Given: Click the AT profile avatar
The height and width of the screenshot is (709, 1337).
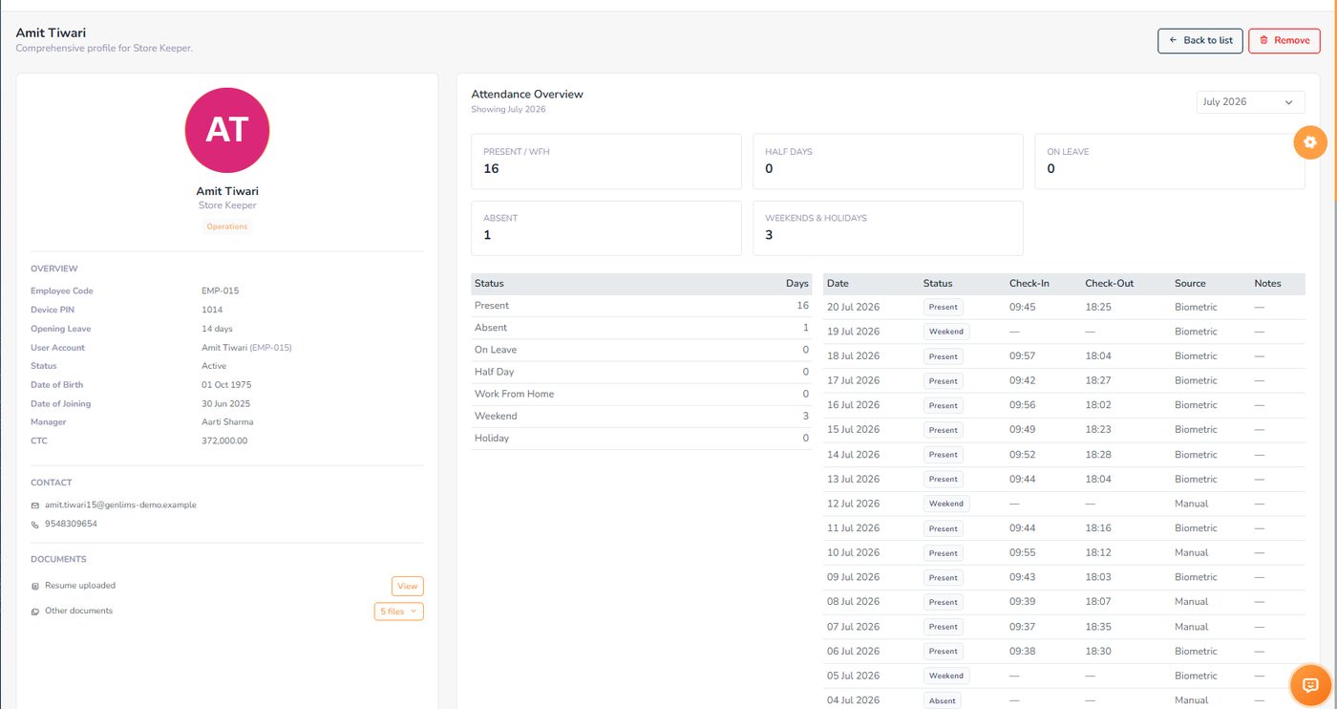Looking at the screenshot, I should point(227,130).
